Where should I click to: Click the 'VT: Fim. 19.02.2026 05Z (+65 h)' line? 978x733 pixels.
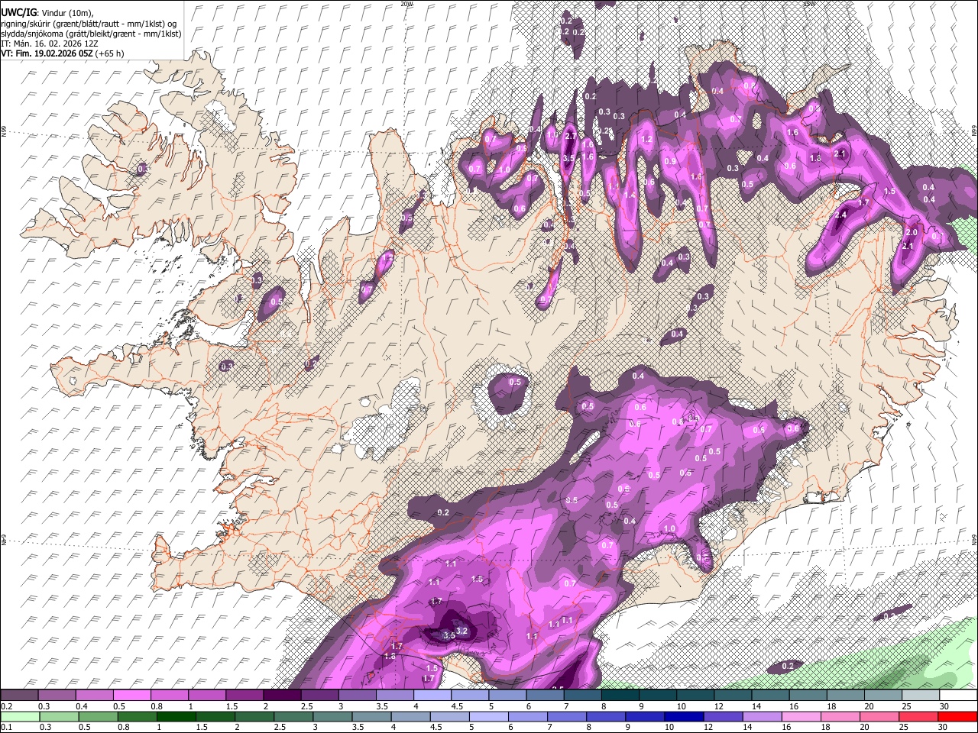(x=62, y=53)
